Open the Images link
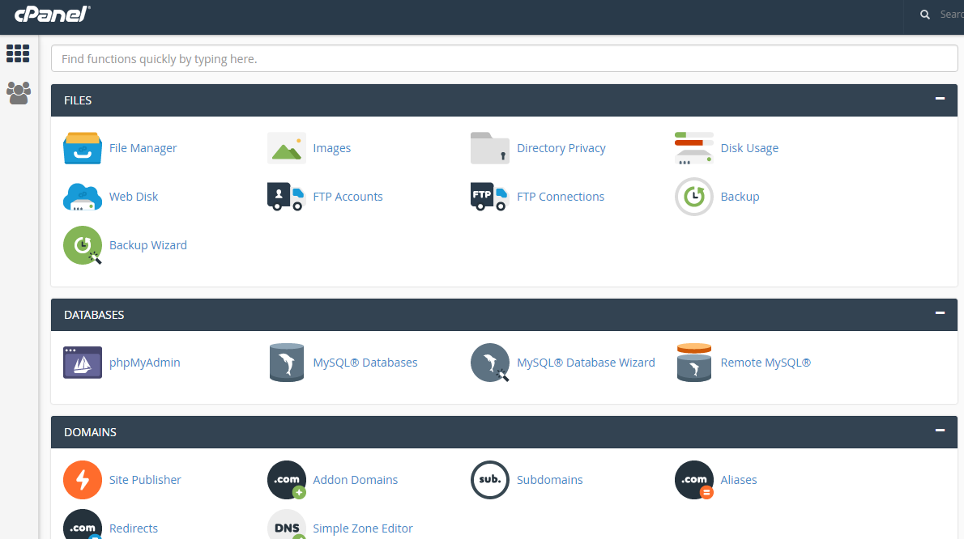This screenshot has height=539, width=964. point(332,148)
